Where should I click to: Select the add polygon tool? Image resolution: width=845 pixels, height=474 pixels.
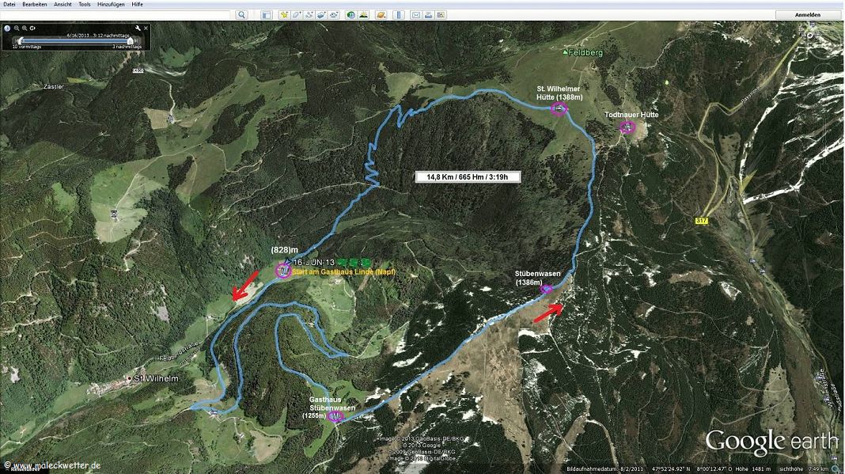pyautogui.click(x=297, y=15)
